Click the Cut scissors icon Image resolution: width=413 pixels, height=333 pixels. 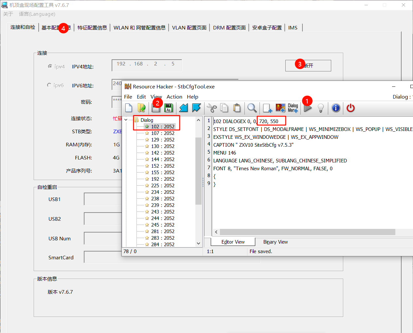(x=212, y=108)
